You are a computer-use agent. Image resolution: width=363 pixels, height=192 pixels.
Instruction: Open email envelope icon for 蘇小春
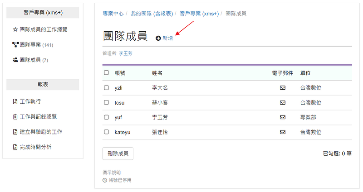[282, 103]
